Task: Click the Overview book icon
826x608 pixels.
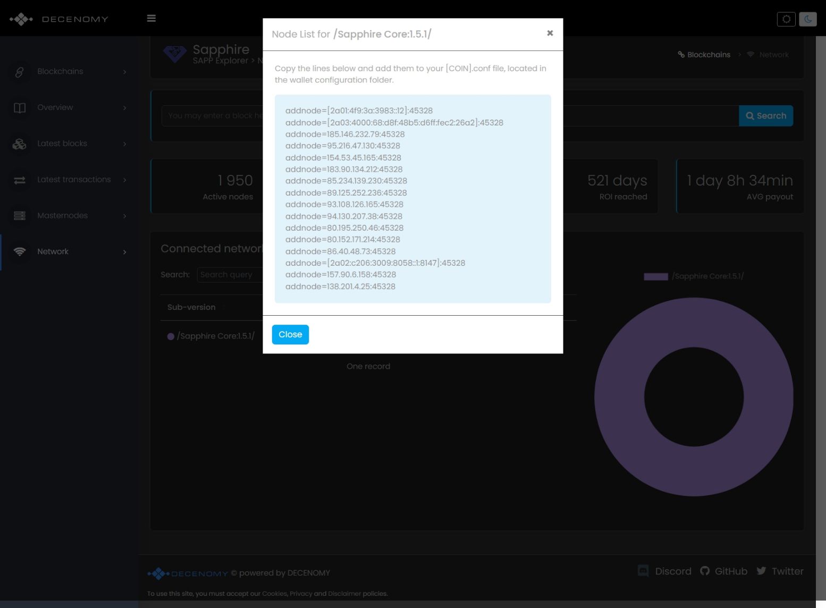Action: [20, 108]
